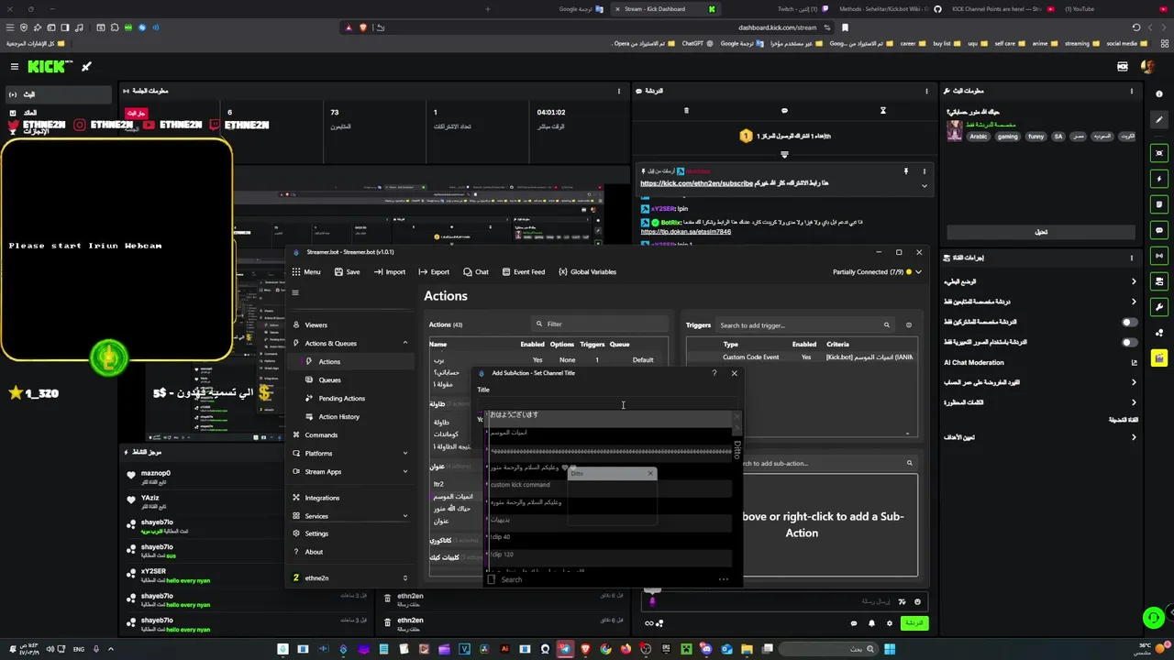
Task: Collapse the Actions & Queues section
Action: pos(404,343)
